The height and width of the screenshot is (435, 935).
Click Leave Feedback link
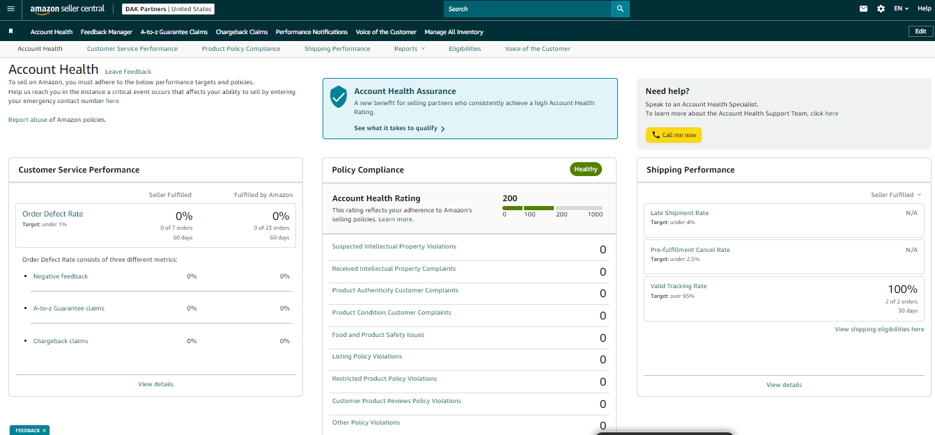pyautogui.click(x=128, y=72)
